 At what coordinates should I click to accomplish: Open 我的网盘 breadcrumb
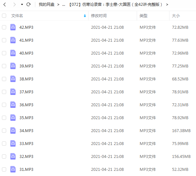point(47,5)
